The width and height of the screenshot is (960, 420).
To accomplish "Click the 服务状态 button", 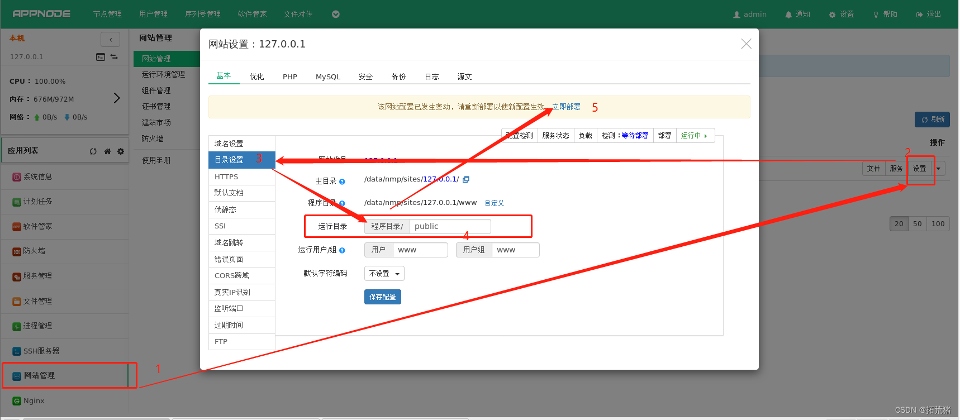I will 555,136.
